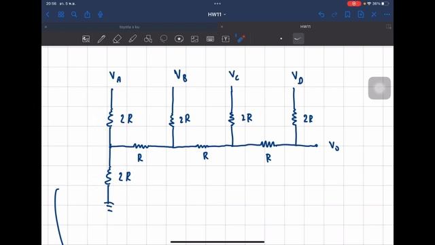Open the Elements sticker tool
The height and width of the screenshot is (245, 435).
(179, 39)
